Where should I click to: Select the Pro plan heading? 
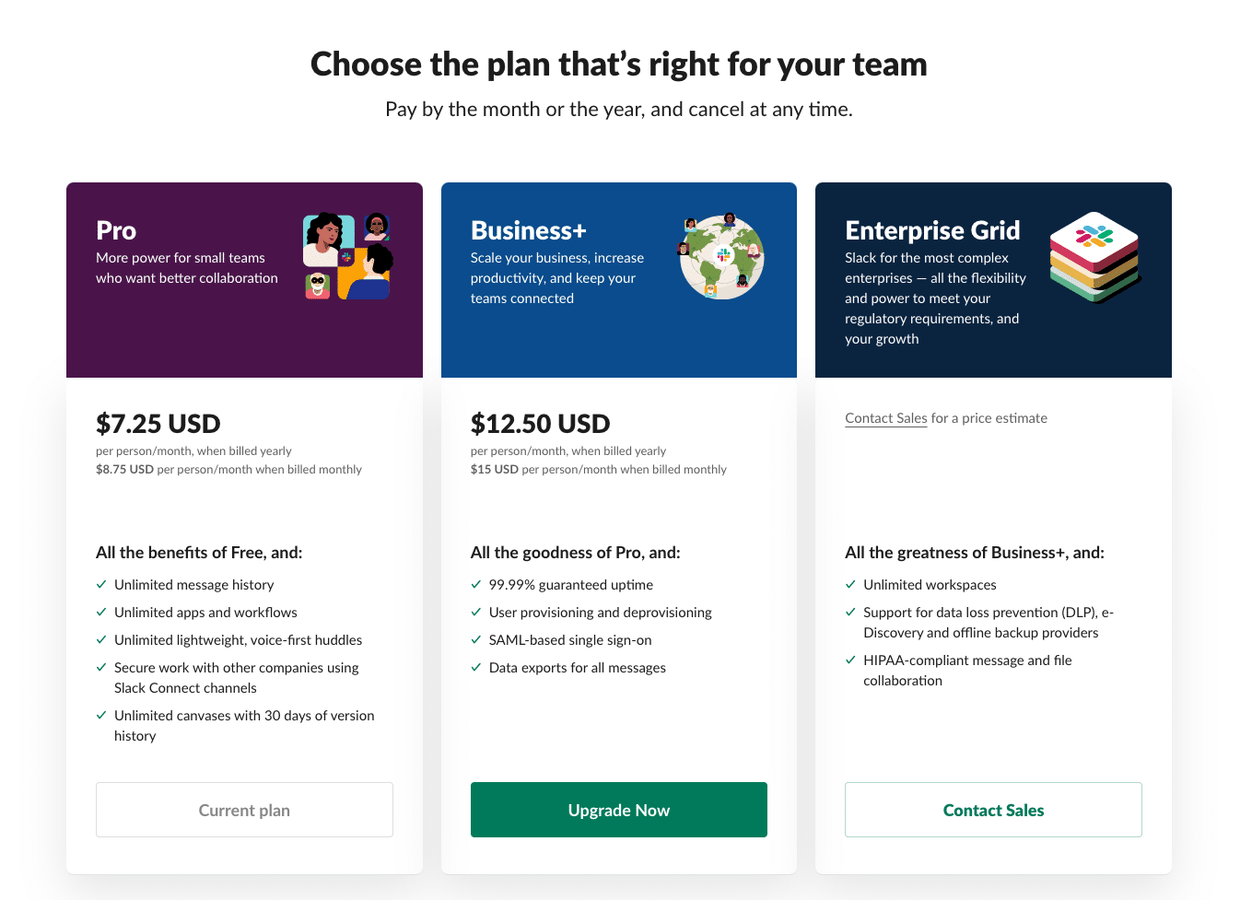coord(116,230)
